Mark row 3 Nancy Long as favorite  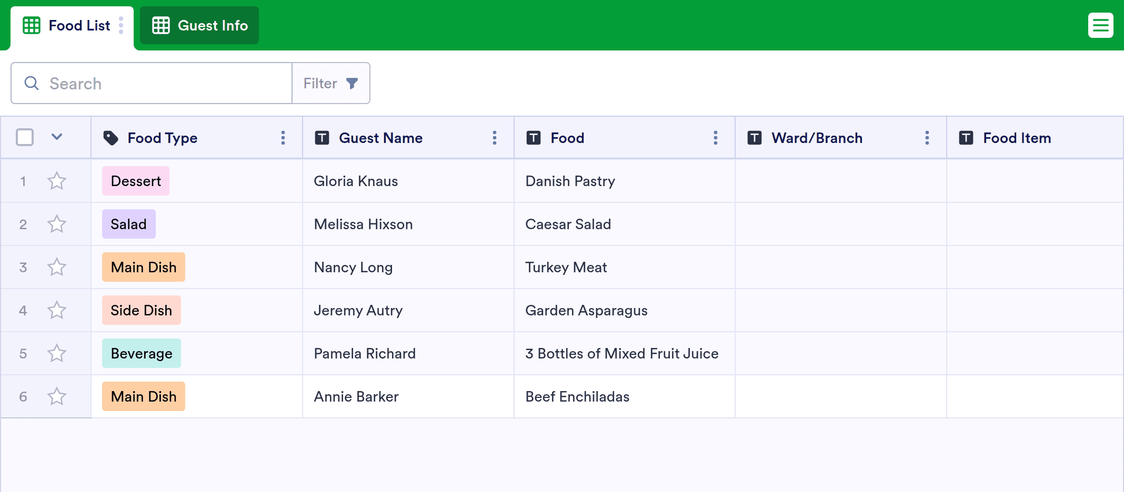pyautogui.click(x=57, y=268)
